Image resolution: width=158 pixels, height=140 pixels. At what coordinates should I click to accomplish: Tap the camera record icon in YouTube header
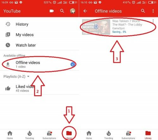[x=52, y=11]
